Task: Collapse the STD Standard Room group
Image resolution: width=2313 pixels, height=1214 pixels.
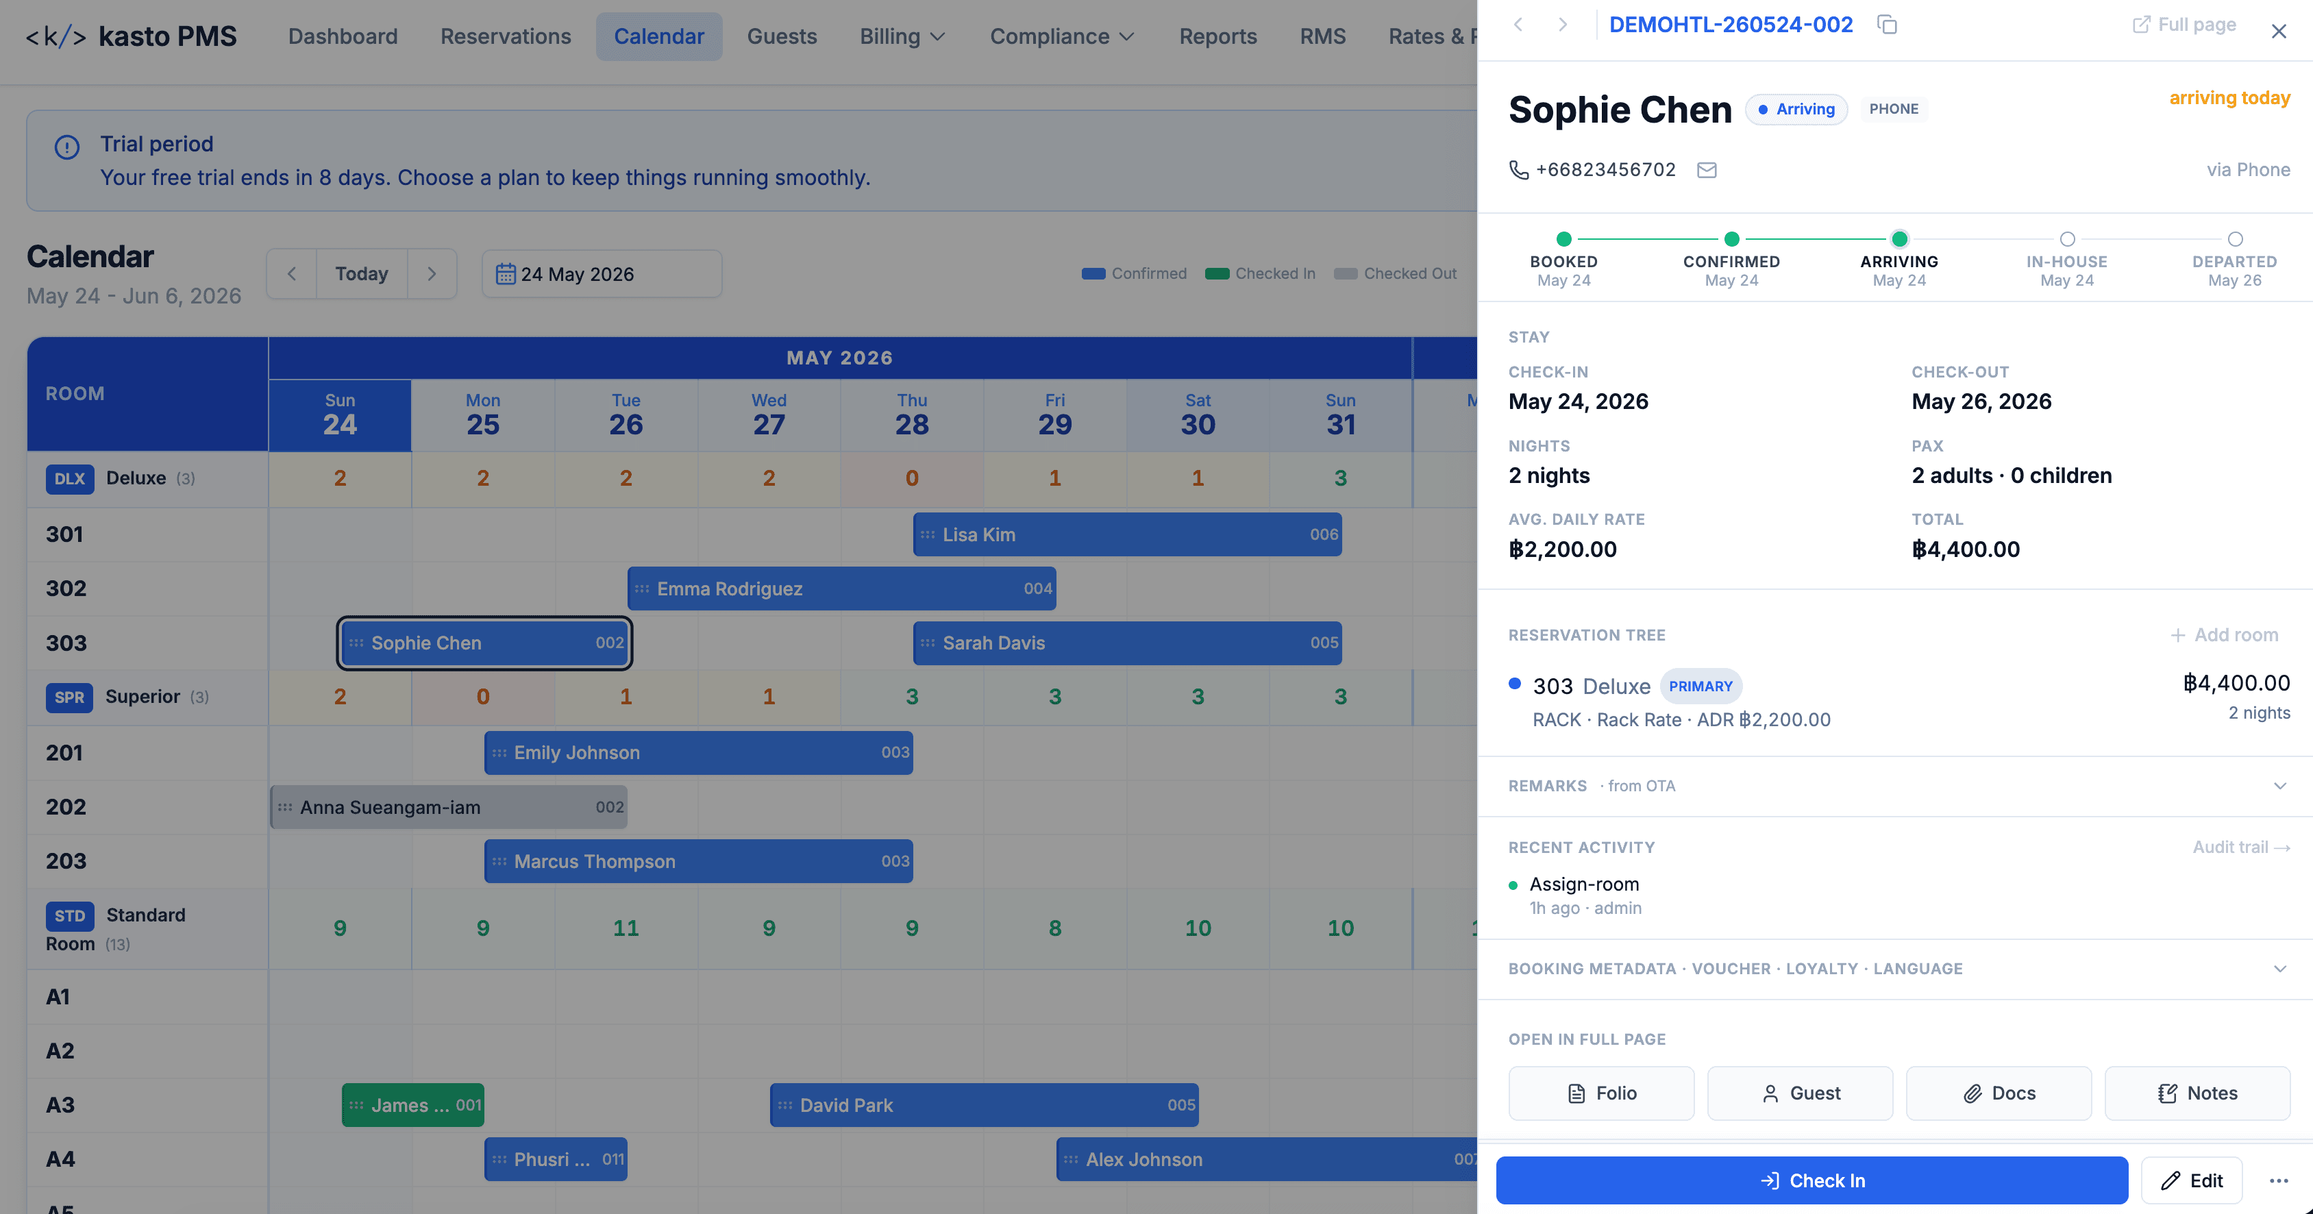Action: coord(148,930)
